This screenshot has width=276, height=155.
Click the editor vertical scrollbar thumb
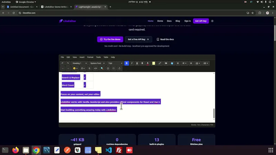(x=214, y=113)
